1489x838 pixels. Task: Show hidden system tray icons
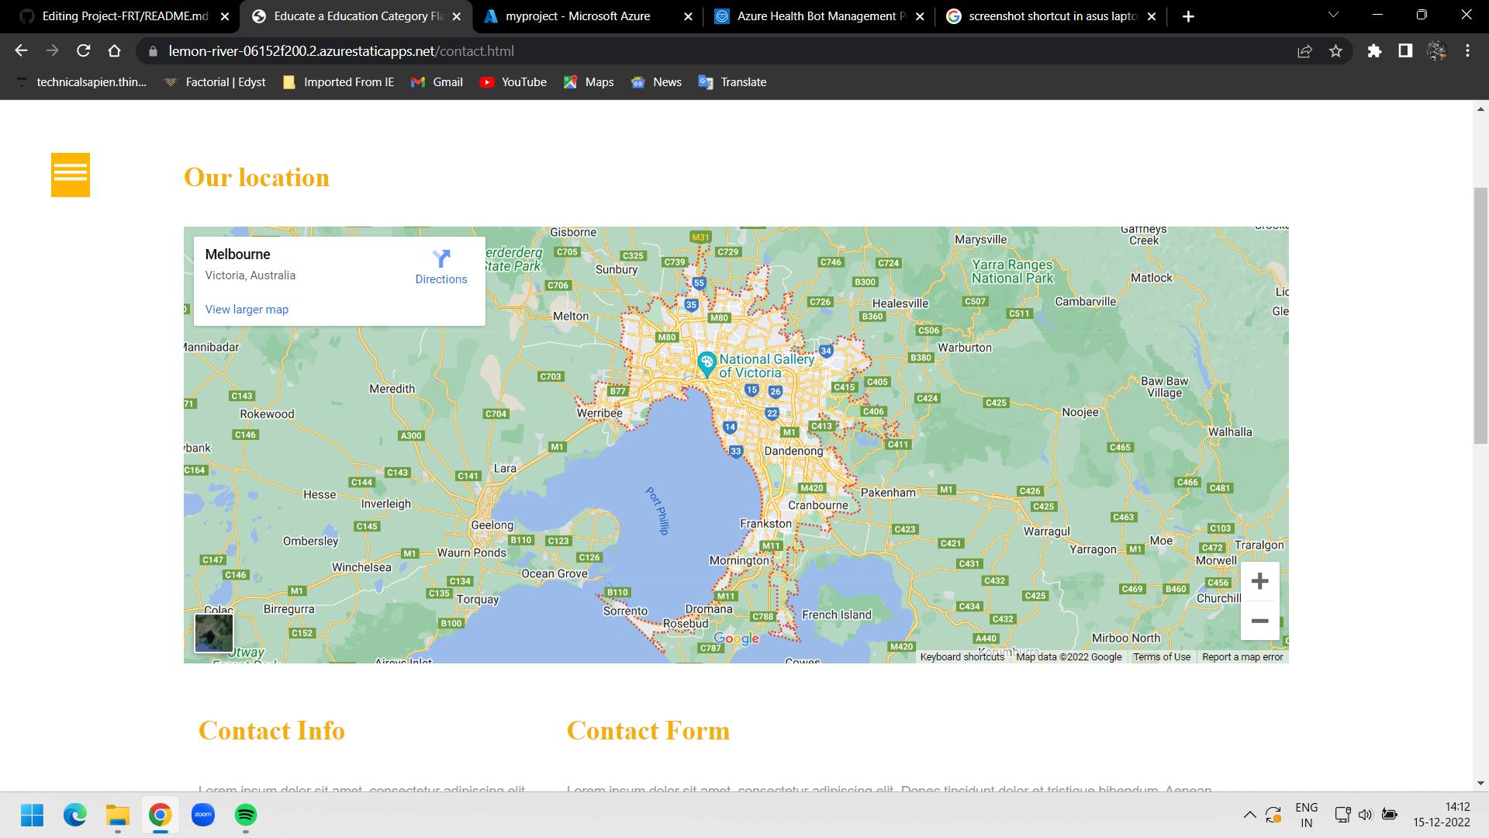pyautogui.click(x=1249, y=815)
